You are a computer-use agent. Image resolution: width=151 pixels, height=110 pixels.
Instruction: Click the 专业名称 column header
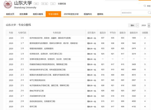(x=57, y=33)
